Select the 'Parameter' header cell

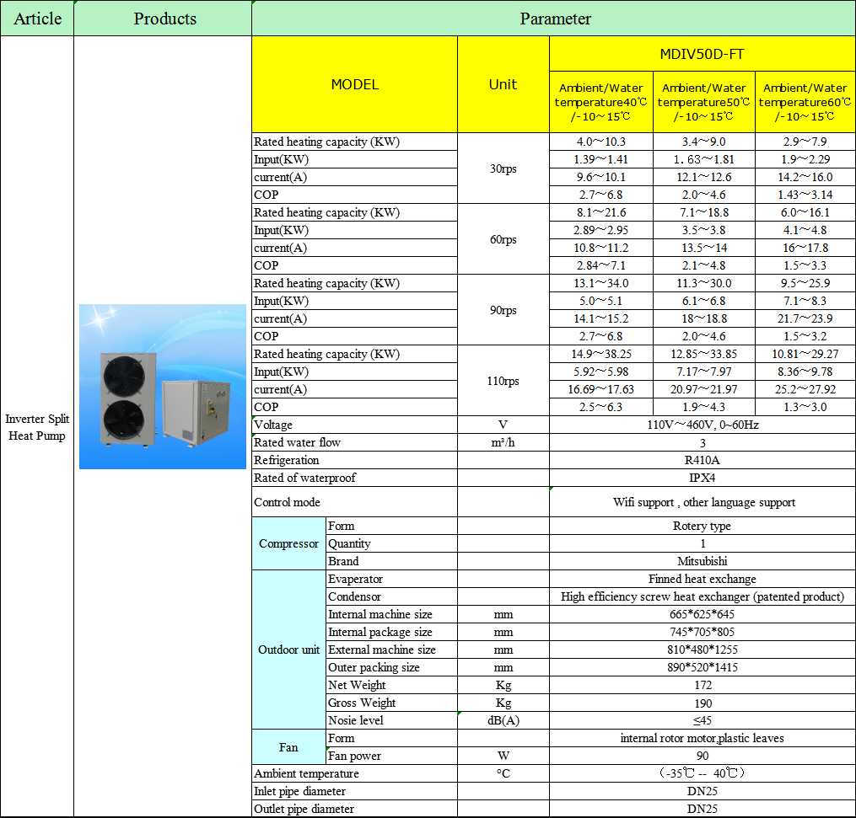pyautogui.click(x=554, y=19)
